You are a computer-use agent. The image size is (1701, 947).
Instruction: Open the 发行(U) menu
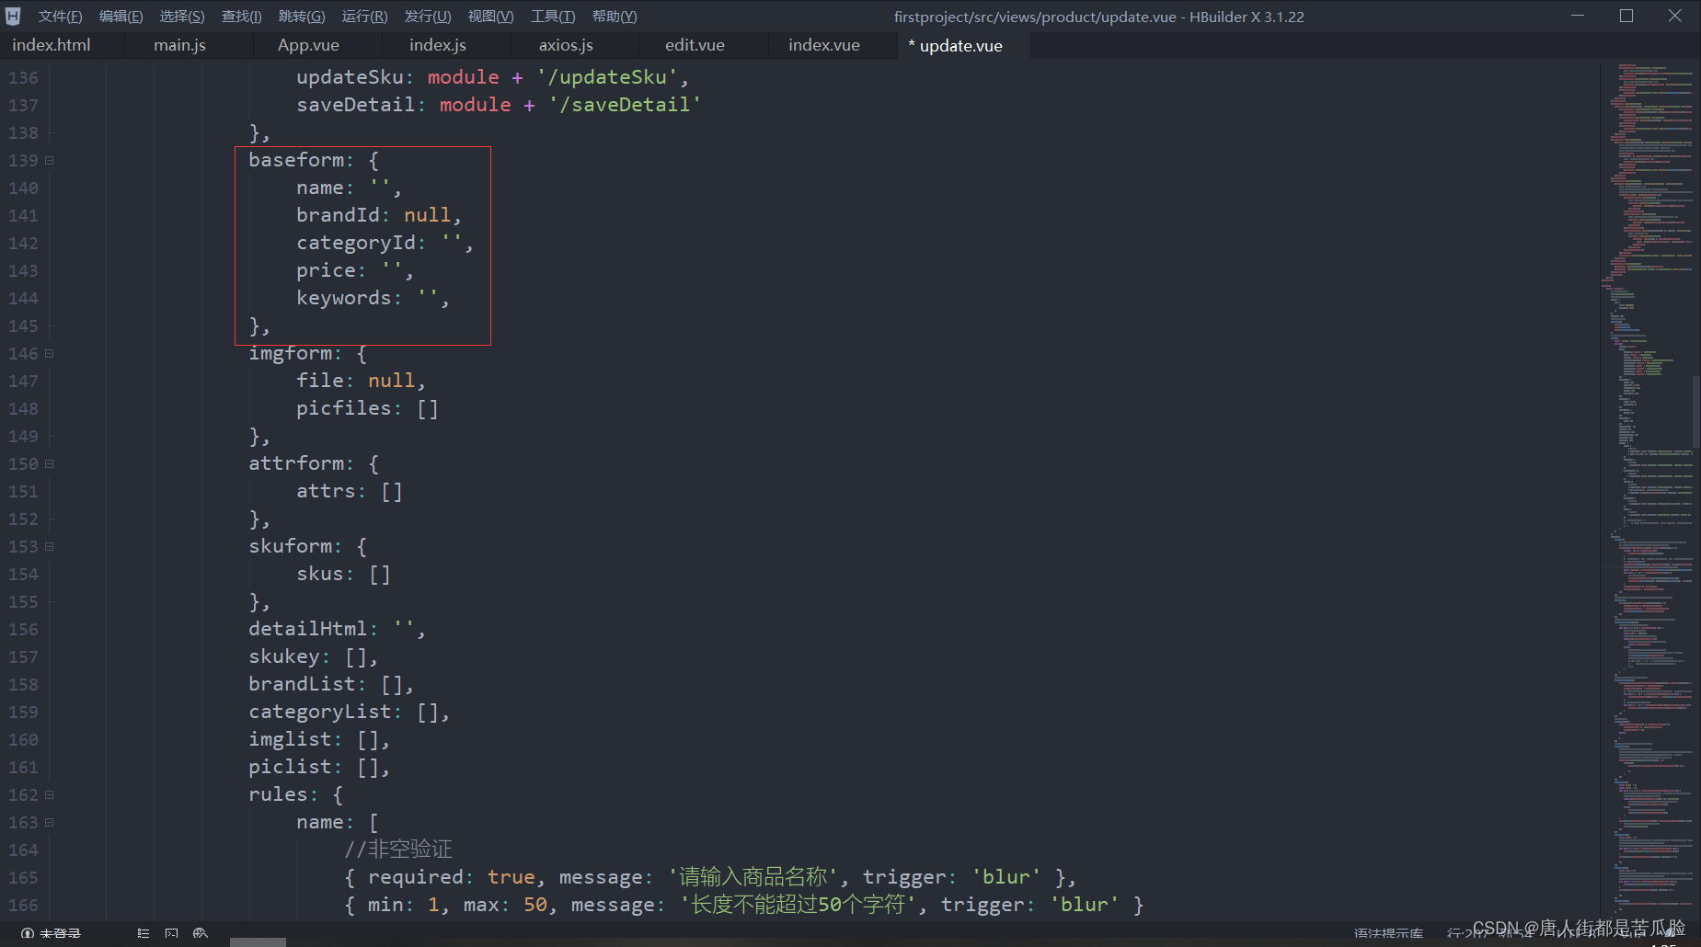pos(428,17)
